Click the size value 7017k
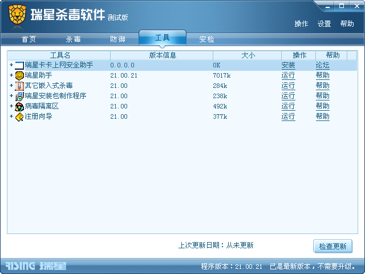This screenshot has width=365, height=274. pyautogui.click(x=222, y=76)
